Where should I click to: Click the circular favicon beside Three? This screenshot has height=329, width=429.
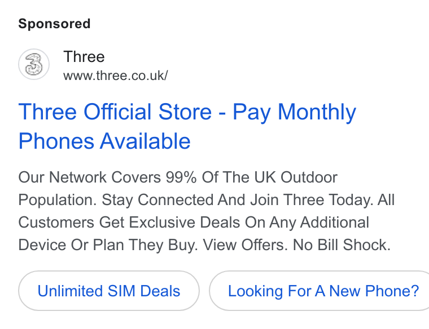(x=34, y=64)
